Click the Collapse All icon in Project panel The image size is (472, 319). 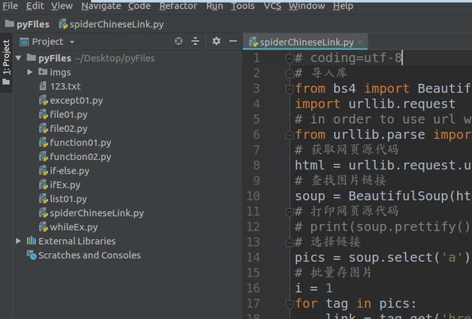195,41
